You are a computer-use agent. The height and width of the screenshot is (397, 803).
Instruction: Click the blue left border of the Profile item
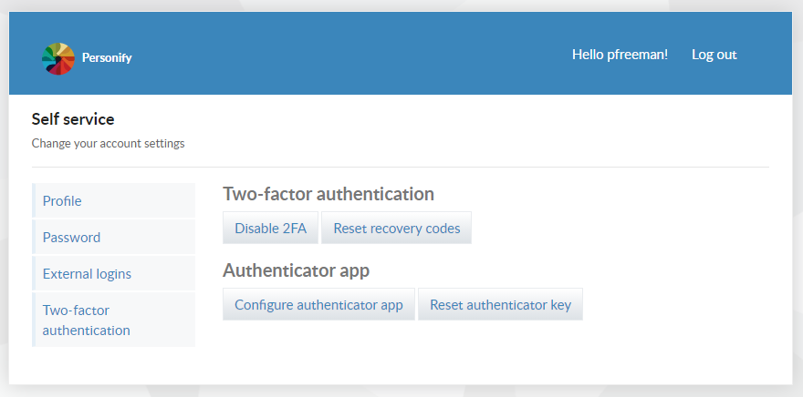[x=33, y=201]
